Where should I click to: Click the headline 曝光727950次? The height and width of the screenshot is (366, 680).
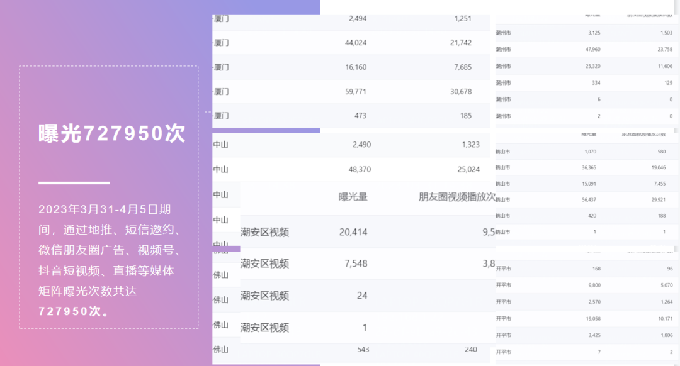(112, 133)
